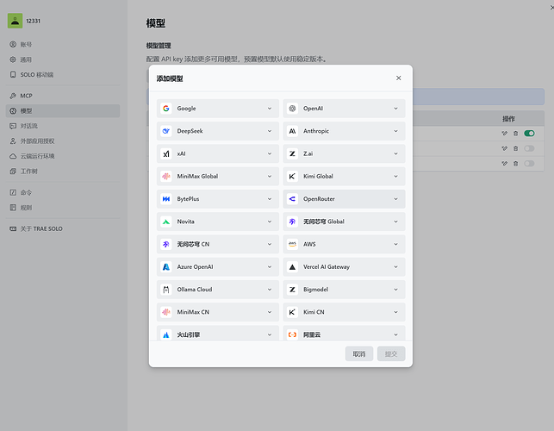
Task: Expand the Anthropic provider chevron
Action: (395, 131)
